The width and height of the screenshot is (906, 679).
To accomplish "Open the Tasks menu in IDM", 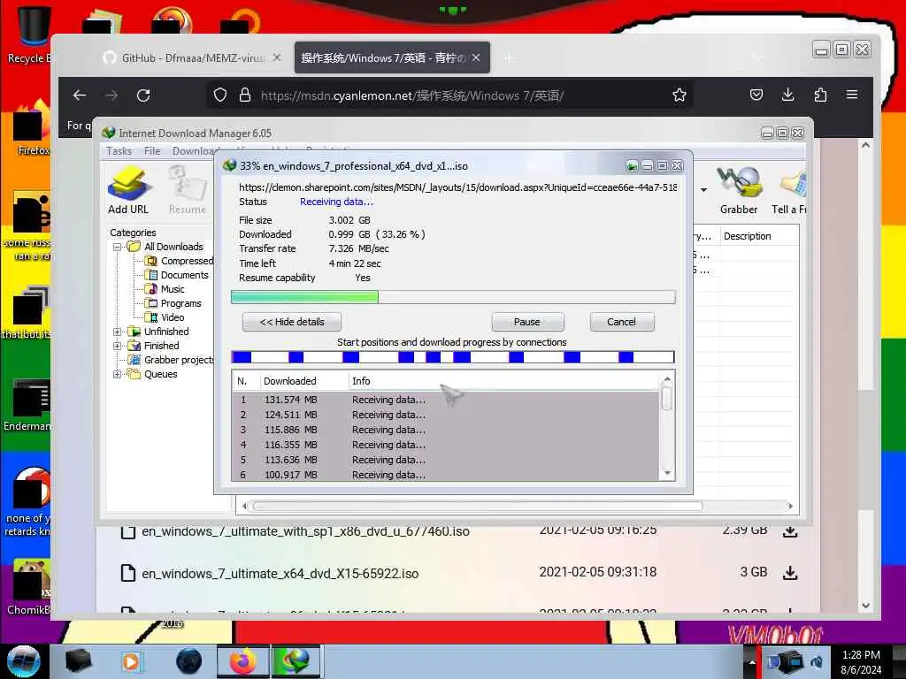I will click(x=119, y=151).
